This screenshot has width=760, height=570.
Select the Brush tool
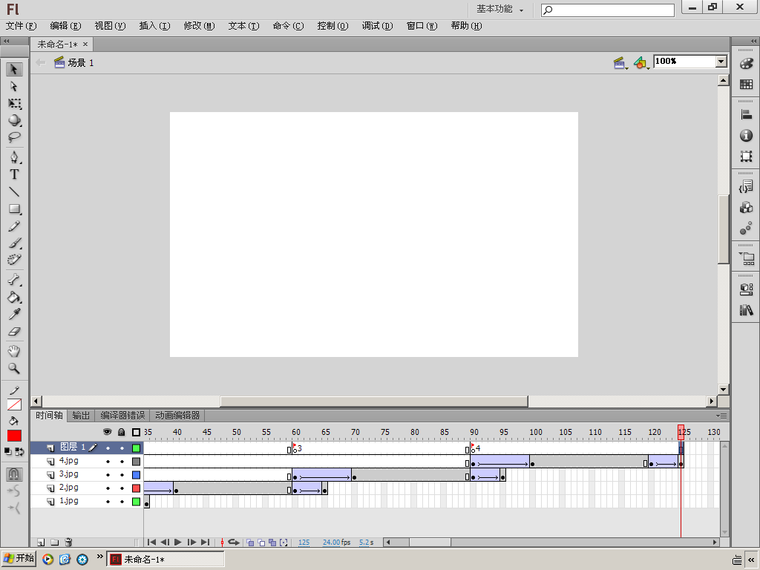tap(14, 243)
